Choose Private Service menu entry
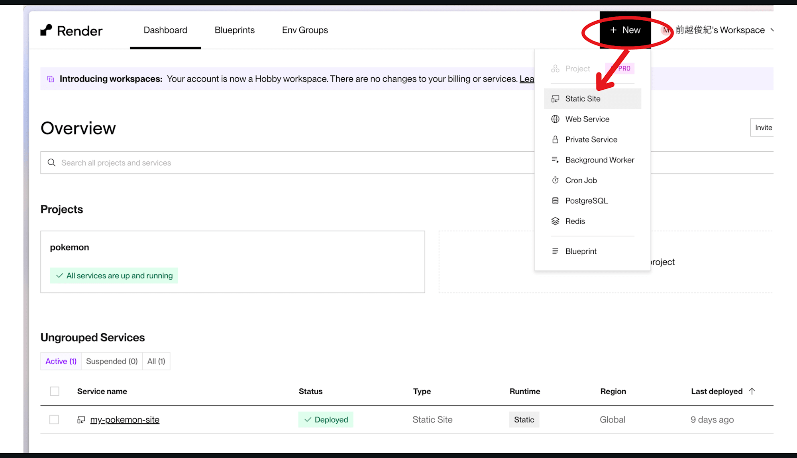The width and height of the screenshot is (797, 458). pos(593,139)
